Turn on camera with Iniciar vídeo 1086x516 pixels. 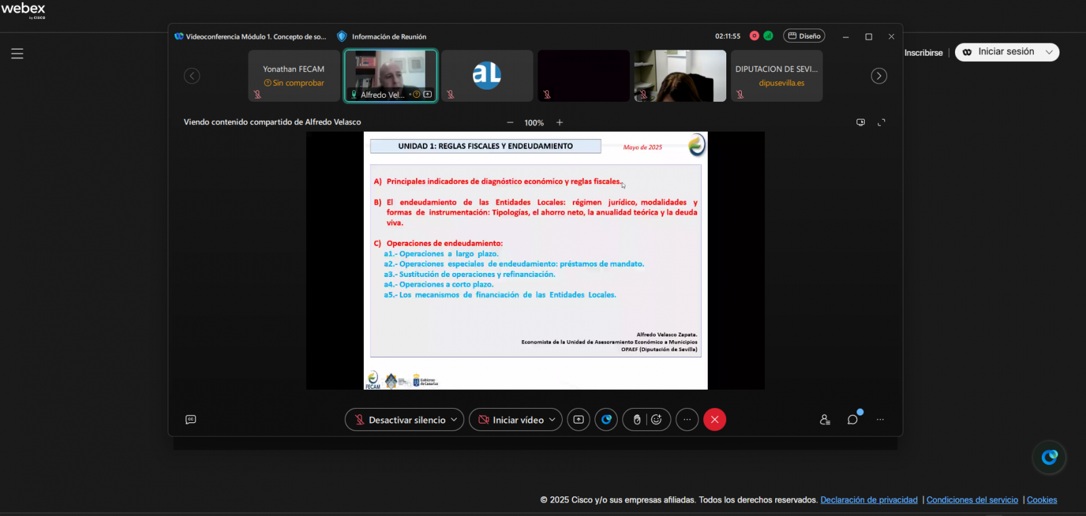click(510, 420)
